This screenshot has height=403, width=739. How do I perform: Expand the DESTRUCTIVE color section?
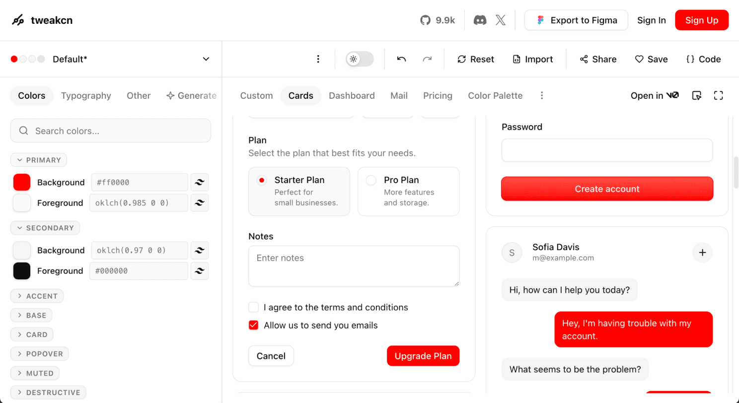[x=48, y=392]
